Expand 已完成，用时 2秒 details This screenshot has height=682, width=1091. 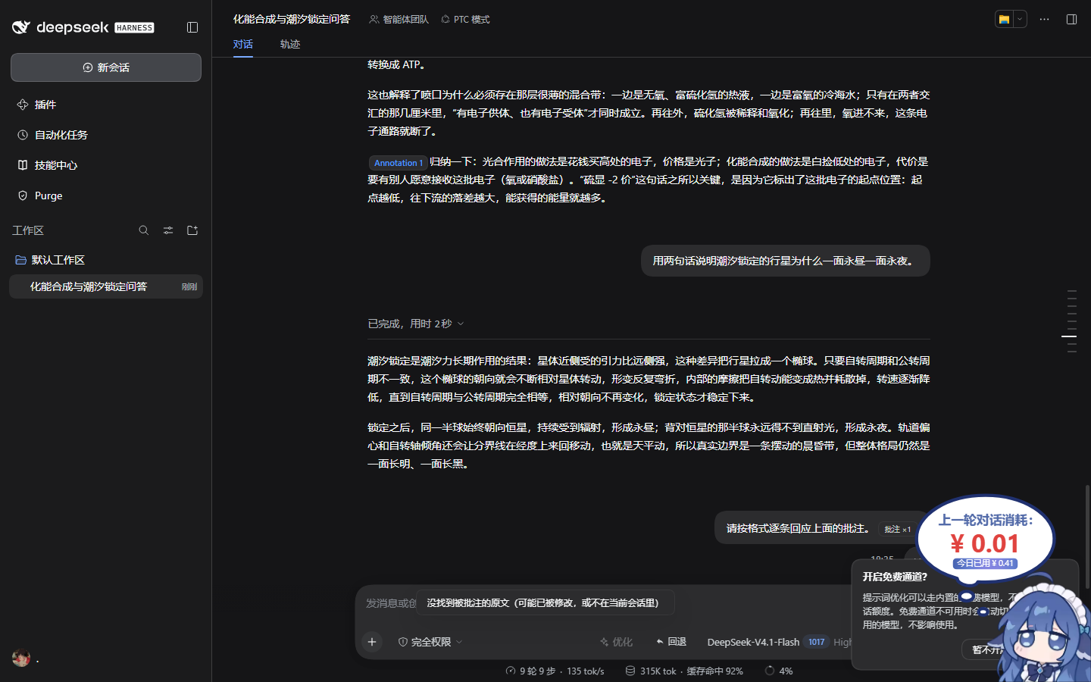[416, 324]
